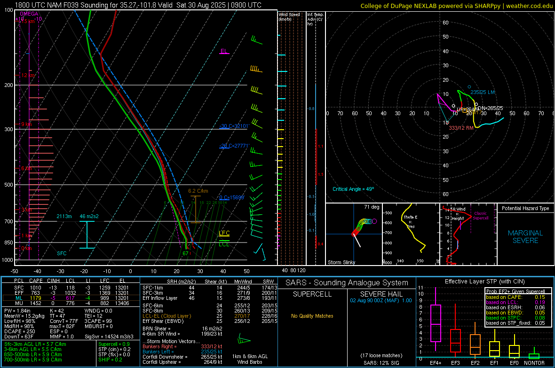Select the MU parcel row
The width and height of the screenshot is (555, 368).
(x=71, y=303)
